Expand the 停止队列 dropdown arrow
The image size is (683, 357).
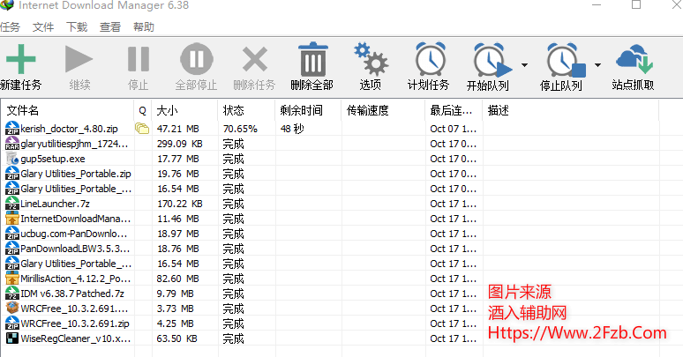597,65
